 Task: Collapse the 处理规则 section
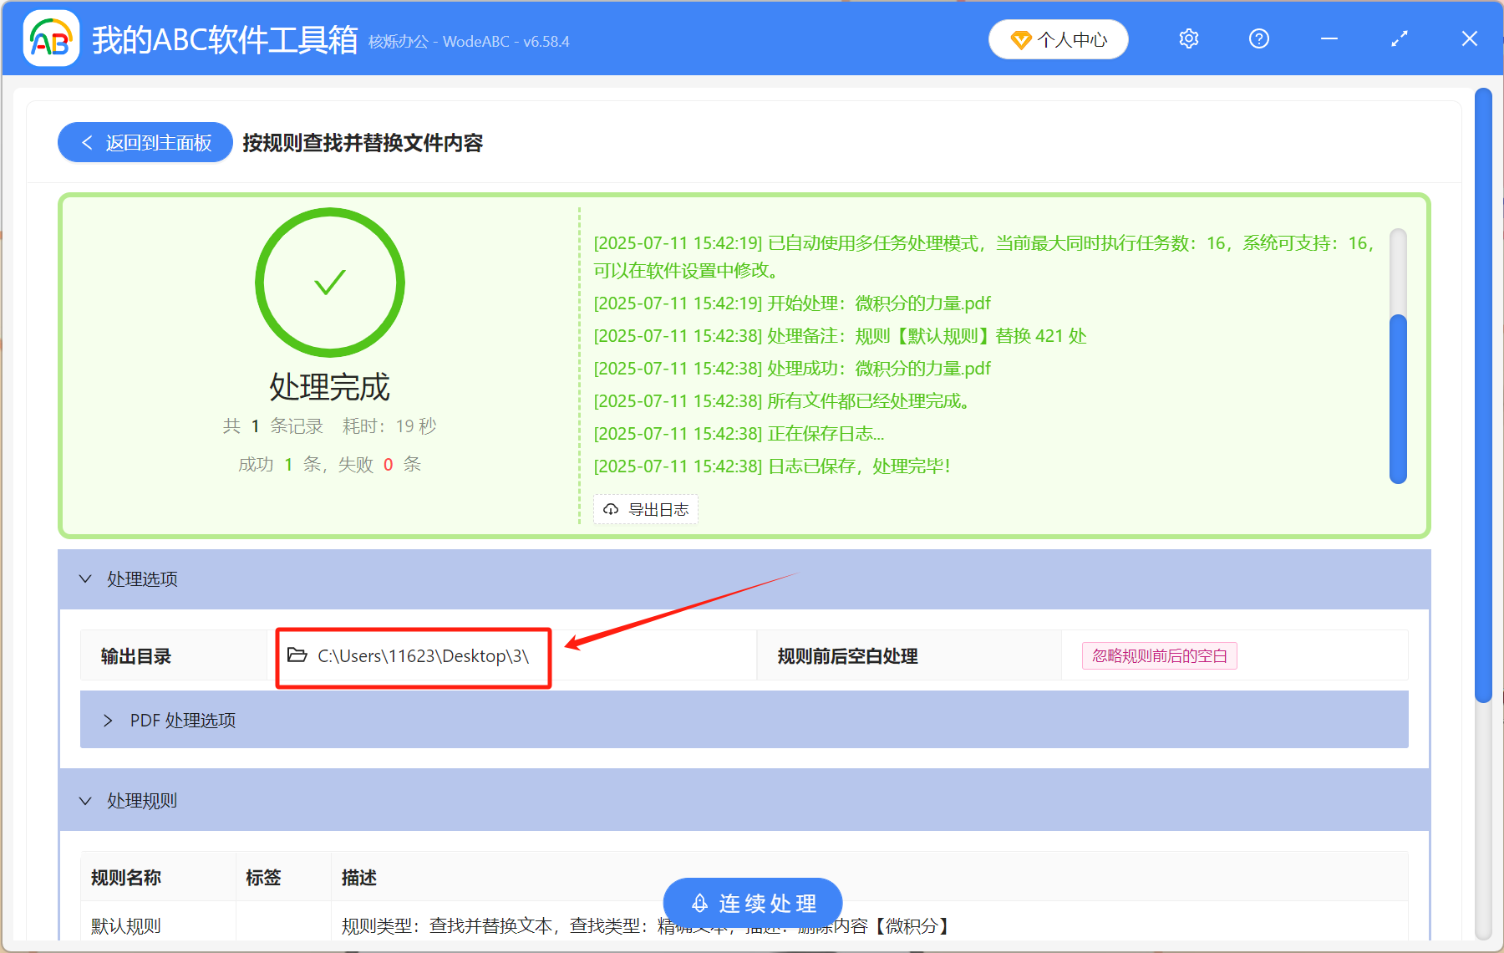pyautogui.click(x=85, y=800)
